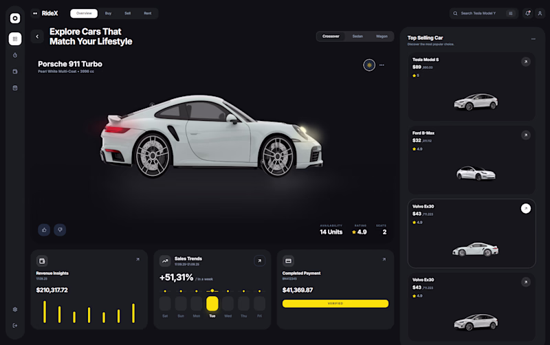Click the RideX logo icon in sidebar
This screenshot has width=550, height=345.
pos(15,19)
